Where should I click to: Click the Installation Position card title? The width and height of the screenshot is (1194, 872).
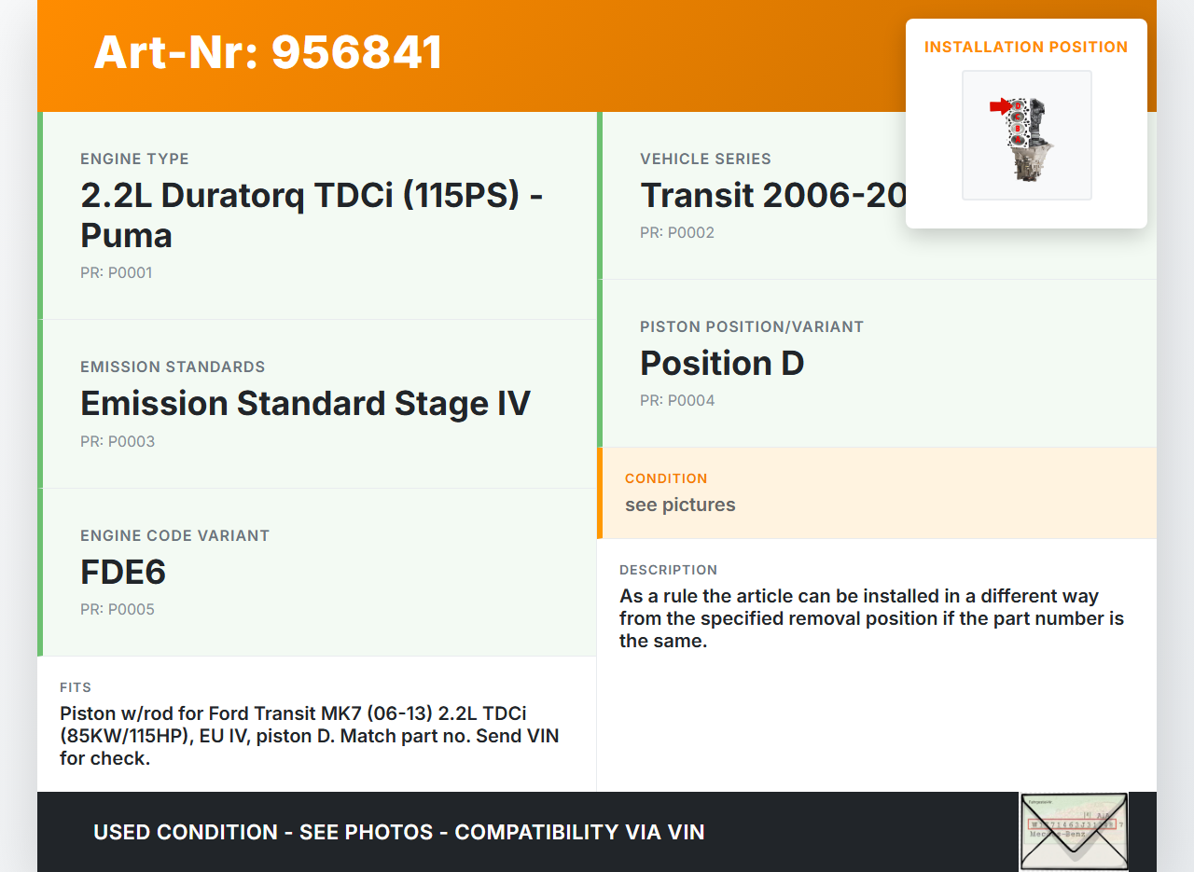[1026, 48]
